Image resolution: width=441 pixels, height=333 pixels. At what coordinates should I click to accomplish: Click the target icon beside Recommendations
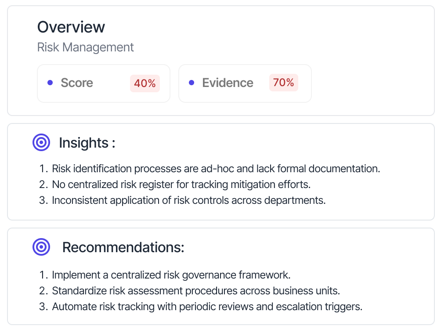(x=41, y=247)
